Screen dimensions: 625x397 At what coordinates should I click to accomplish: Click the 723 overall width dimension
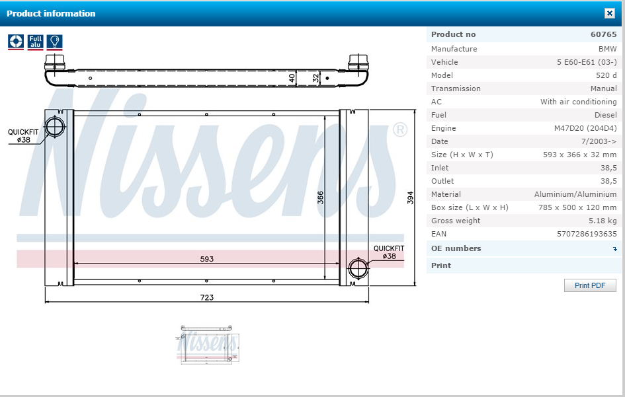(207, 297)
